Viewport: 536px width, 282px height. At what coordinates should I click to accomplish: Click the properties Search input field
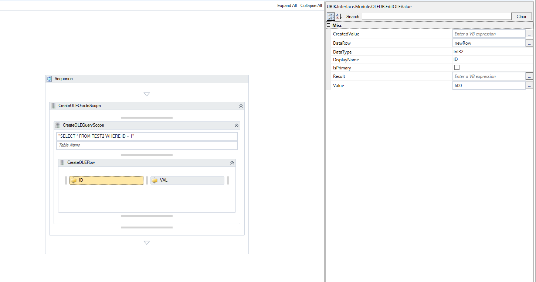436,17
